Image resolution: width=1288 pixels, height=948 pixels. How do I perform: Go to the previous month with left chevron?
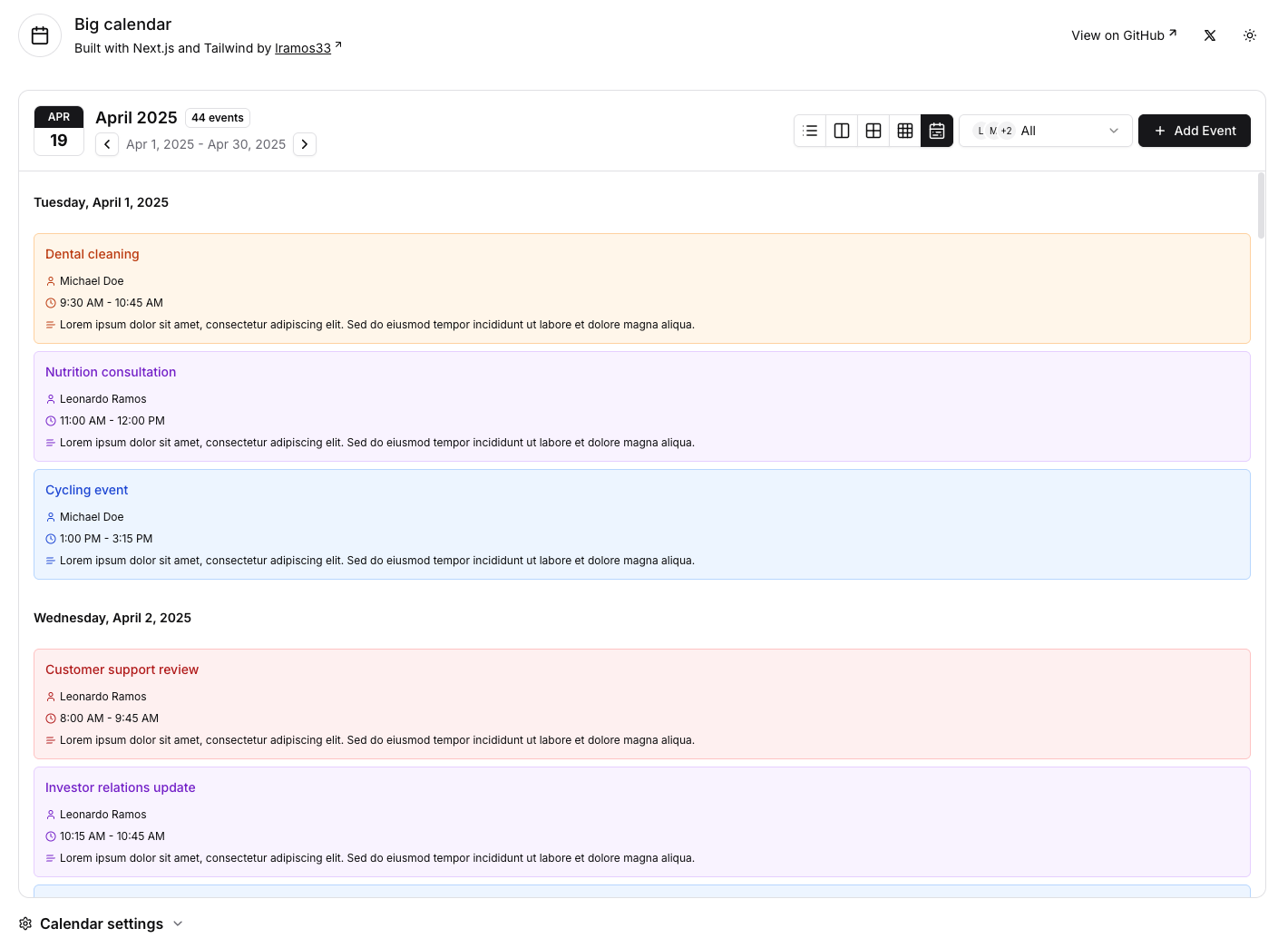pos(107,144)
